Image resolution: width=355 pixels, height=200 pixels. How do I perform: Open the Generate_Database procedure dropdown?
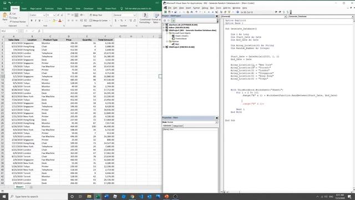coord(353,16)
